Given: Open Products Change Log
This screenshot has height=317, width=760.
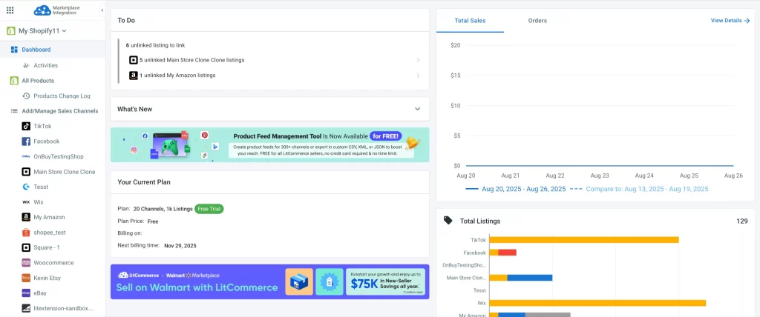Looking at the screenshot, I should 62,96.
